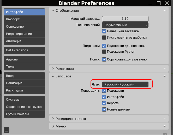173x135 pixels.
Task: Minimize the Blender Preferences window
Action: [x=150, y=4]
